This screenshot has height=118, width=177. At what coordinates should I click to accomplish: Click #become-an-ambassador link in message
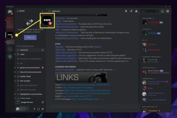pyautogui.click(x=67, y=32)
